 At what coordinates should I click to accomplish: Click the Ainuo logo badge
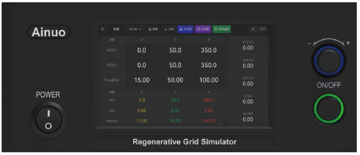49,32
